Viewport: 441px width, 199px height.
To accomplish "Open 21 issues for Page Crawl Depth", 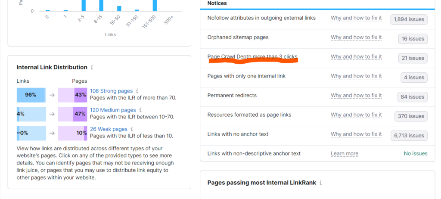I will [x=413, y=58].
